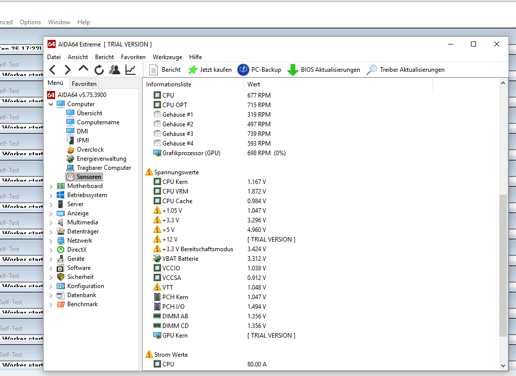Image resolution: width=516 pixels, height=376 pixels.
Task: Click the Datenbank icon in the tree
Action: pos(61,295)
